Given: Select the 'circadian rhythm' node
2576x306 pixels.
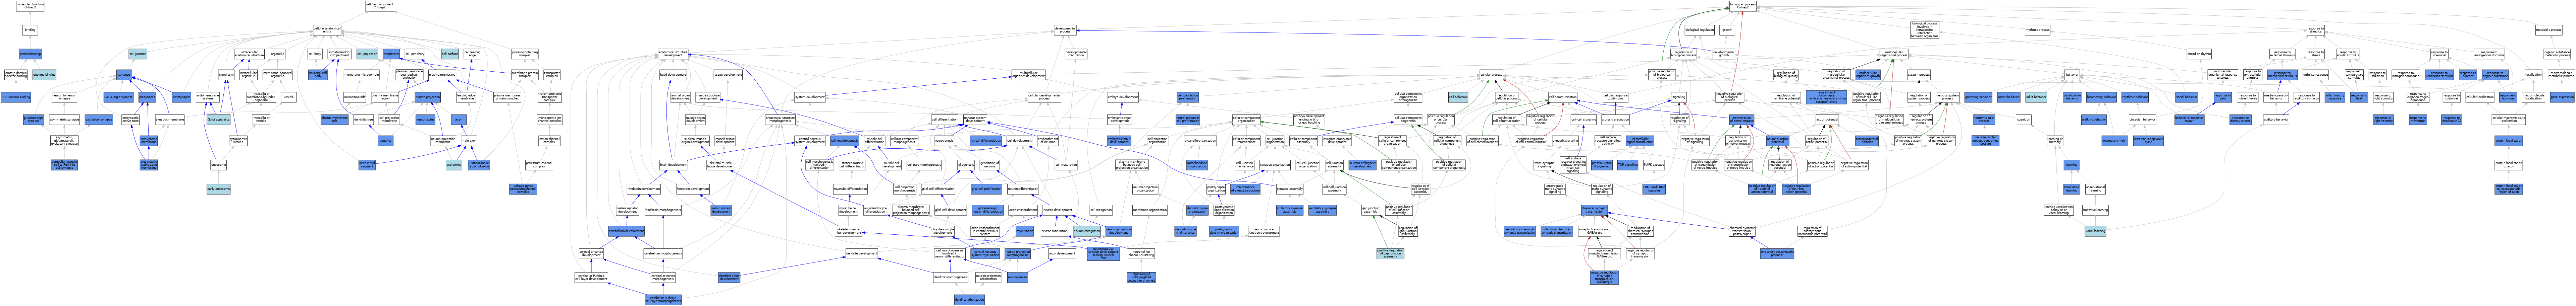Looking at the screenshot, I should [2199, 54].
